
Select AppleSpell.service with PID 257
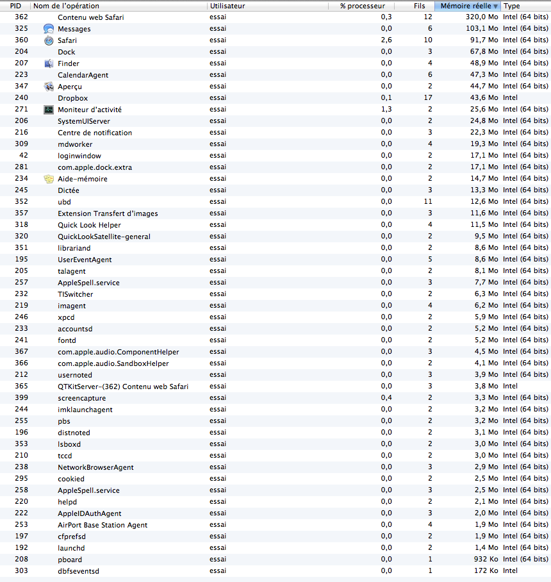275,283
